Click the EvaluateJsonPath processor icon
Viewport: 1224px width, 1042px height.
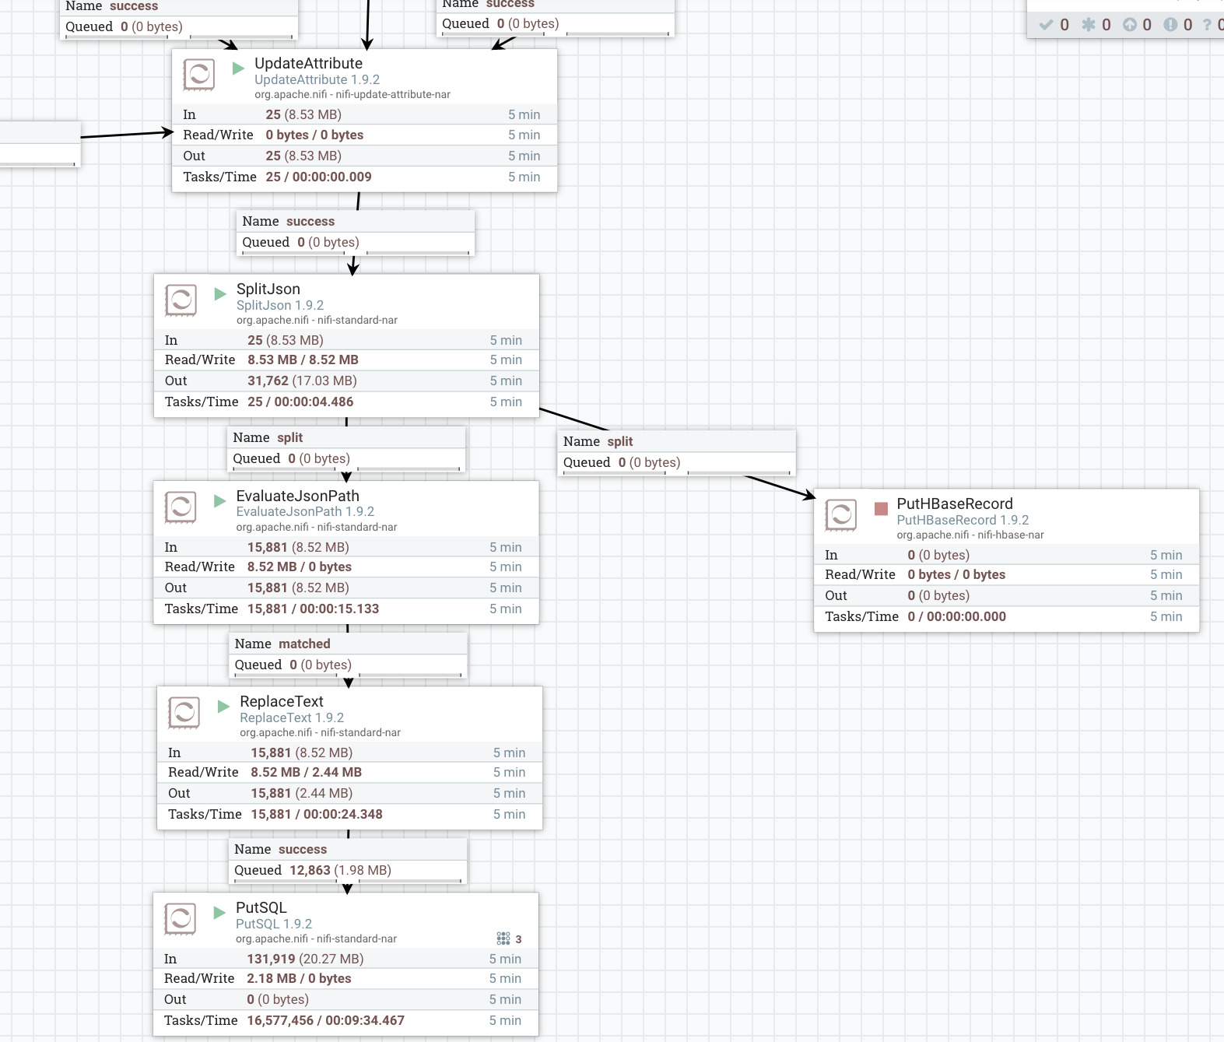(x=181, y=507)
